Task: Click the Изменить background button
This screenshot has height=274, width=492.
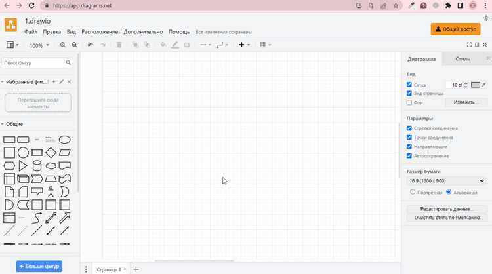Action: [466, 102]
